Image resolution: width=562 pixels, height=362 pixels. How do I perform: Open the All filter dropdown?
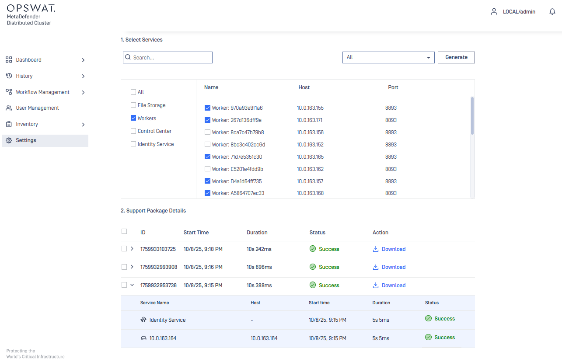tap(388, 57)
